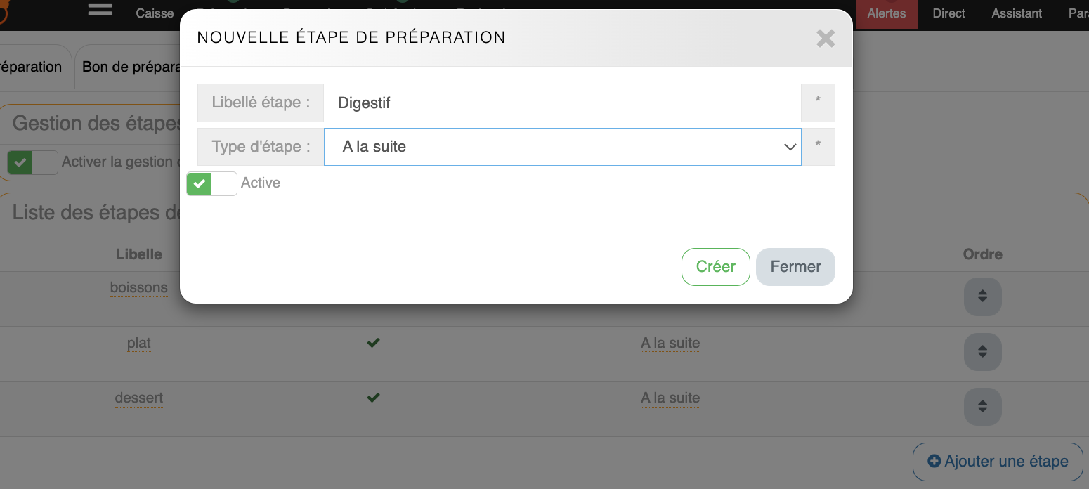Toggle the Activer la gestion switch
1089x489 pixels.
click(x=32, y=162)
